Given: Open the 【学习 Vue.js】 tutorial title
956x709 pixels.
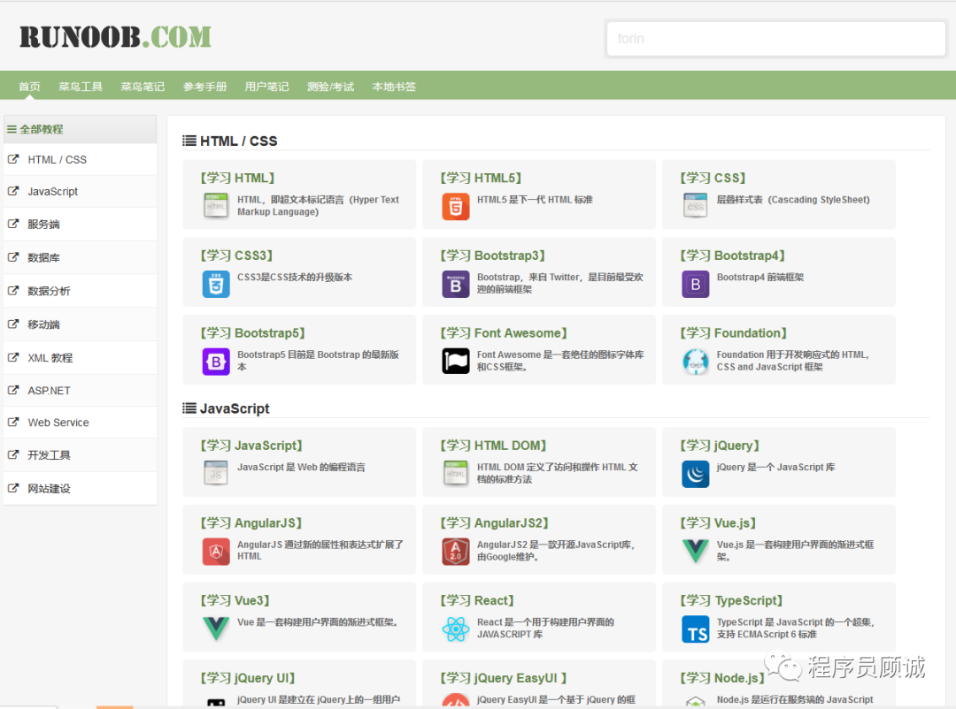Looking at the screenshot, I should [718, 522].
